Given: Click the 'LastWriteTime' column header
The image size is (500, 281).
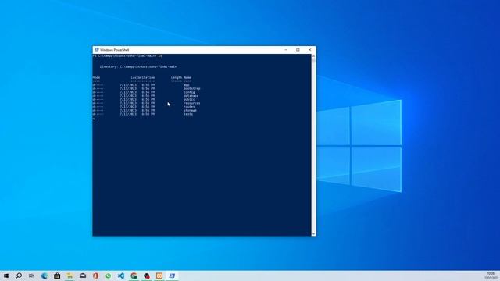Looking at the screenshot, I should tap(143, 78).
